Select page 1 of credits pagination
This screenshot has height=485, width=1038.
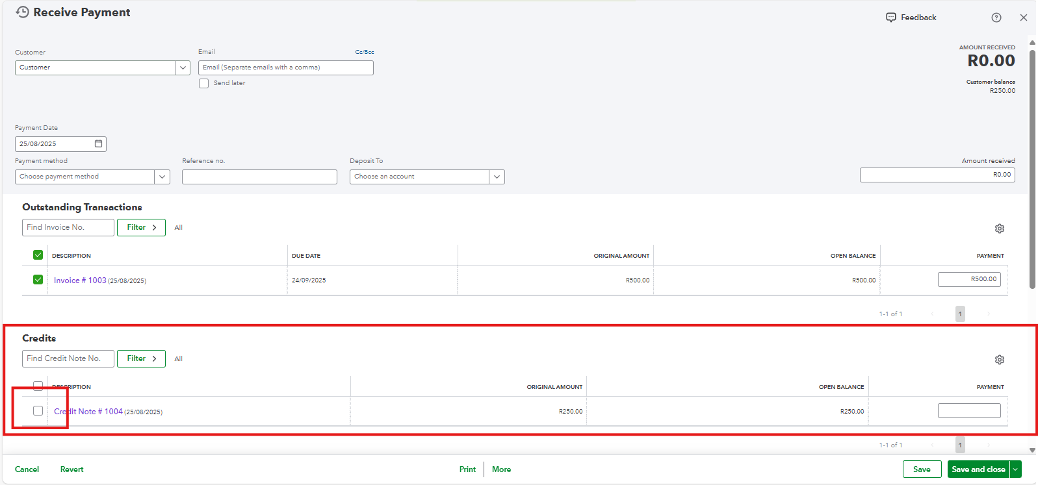[960, 445]
